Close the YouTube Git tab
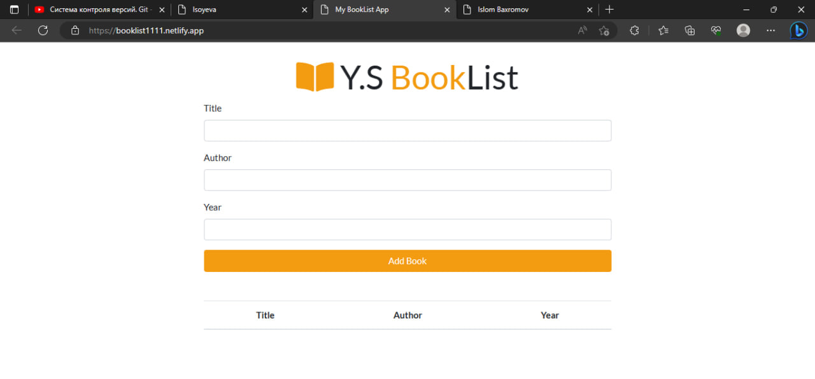 tap(161, 10)
